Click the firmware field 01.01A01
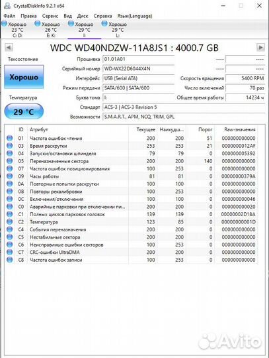Image resolution: width=269 pixels, height=358 pixels. [x=139, y=59]
